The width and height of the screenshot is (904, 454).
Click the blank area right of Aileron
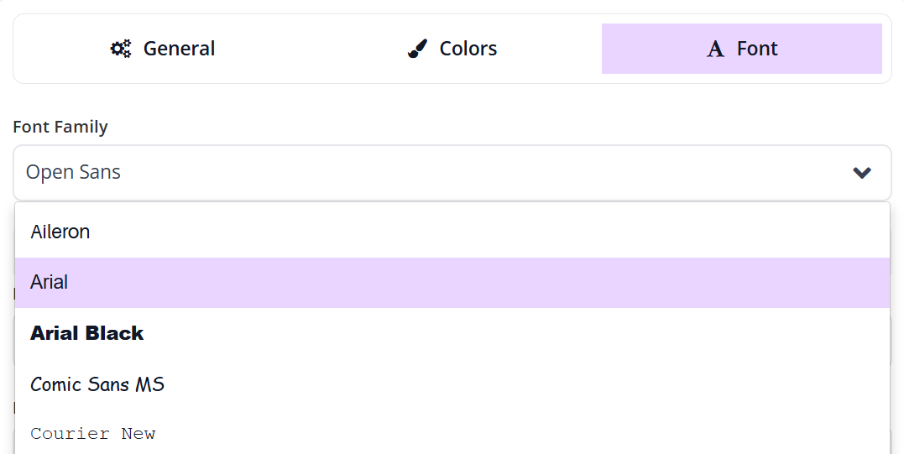pyautogui.click(x=504, y=232)
